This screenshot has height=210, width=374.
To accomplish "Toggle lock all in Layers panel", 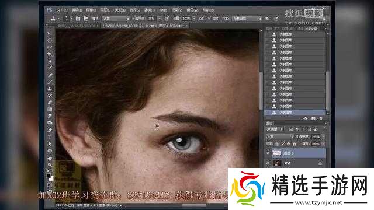I will click(295, 144).
